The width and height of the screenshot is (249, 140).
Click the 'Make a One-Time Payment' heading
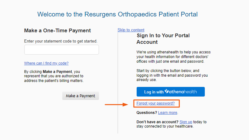click(58, 30)
